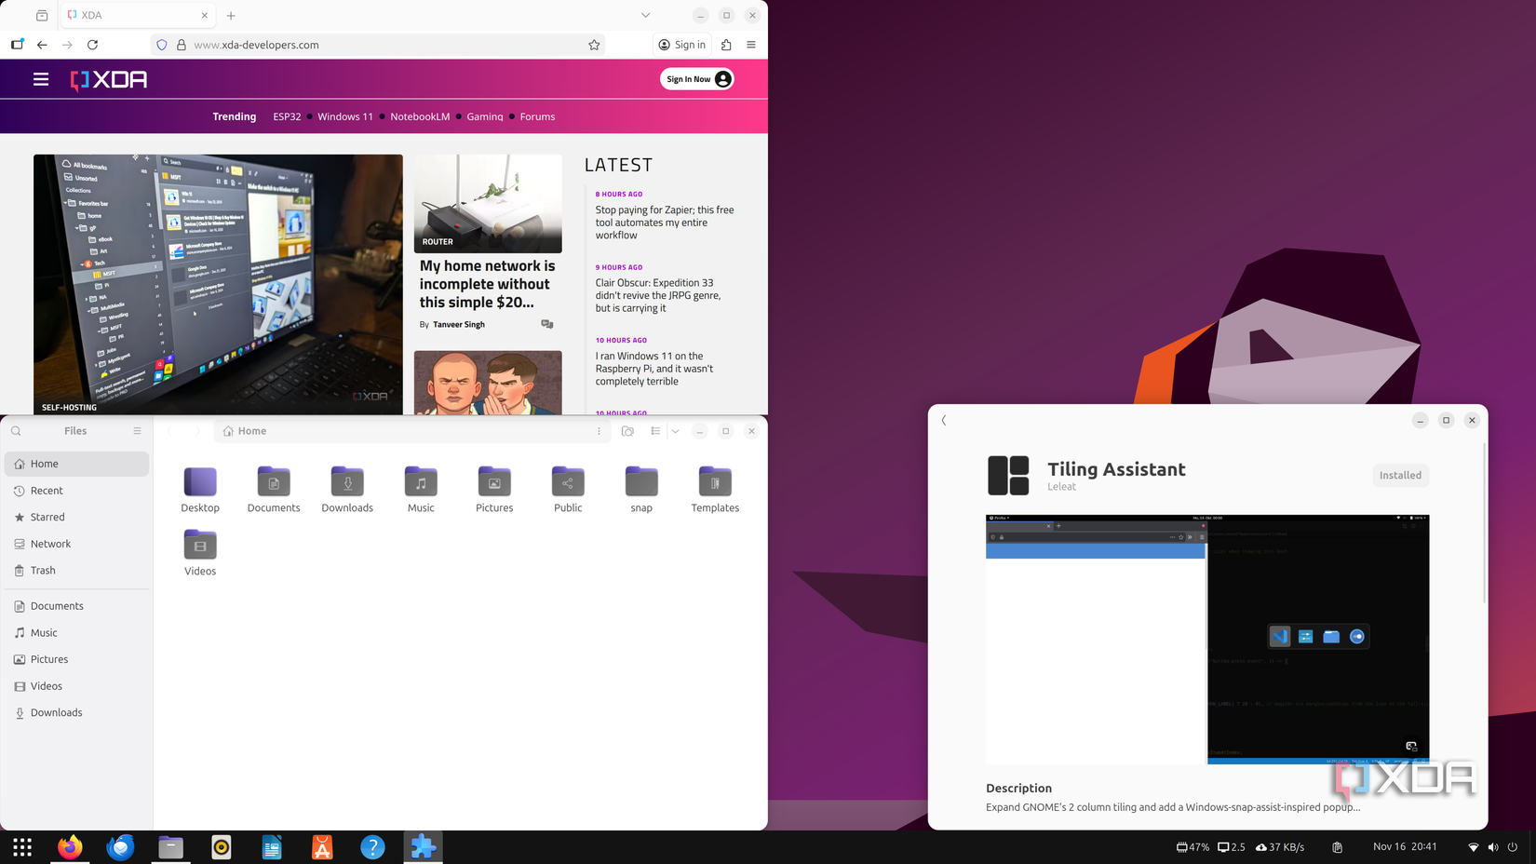This screenshot has width=1536, height=864.
Task: Launch the App Center from the dock
Action: (321, 847)
